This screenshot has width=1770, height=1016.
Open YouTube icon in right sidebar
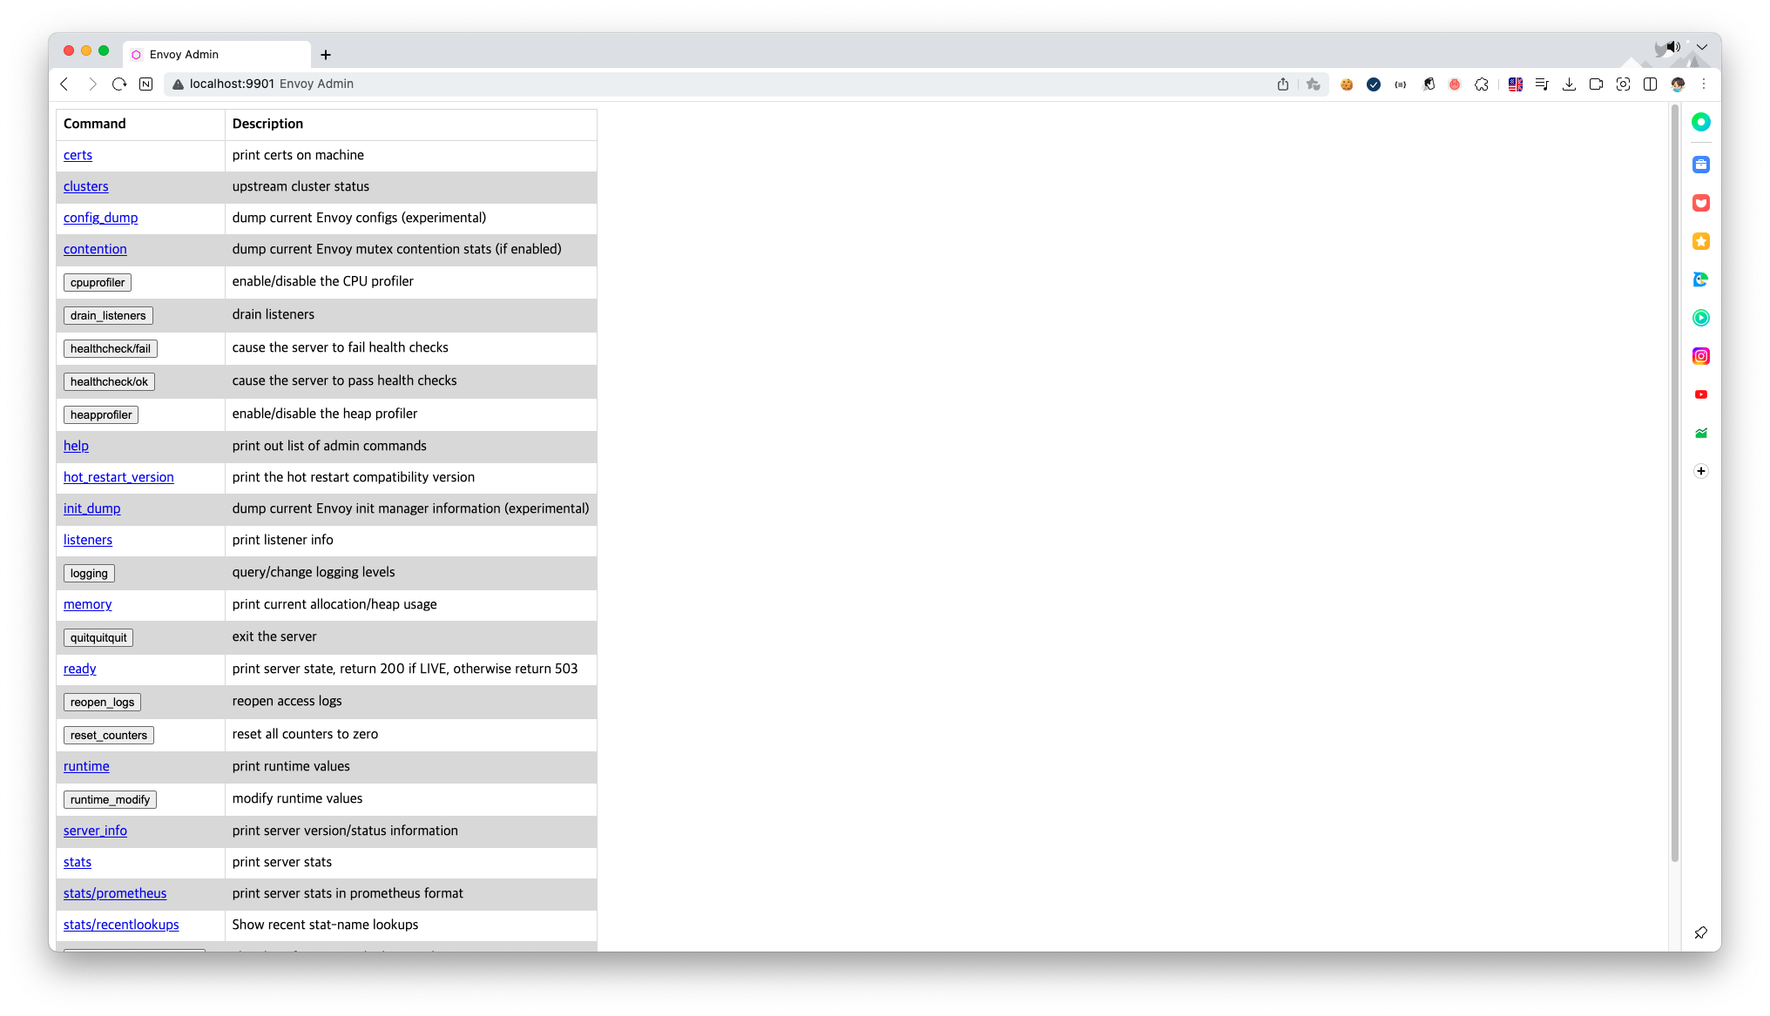tap(1700, 394)
